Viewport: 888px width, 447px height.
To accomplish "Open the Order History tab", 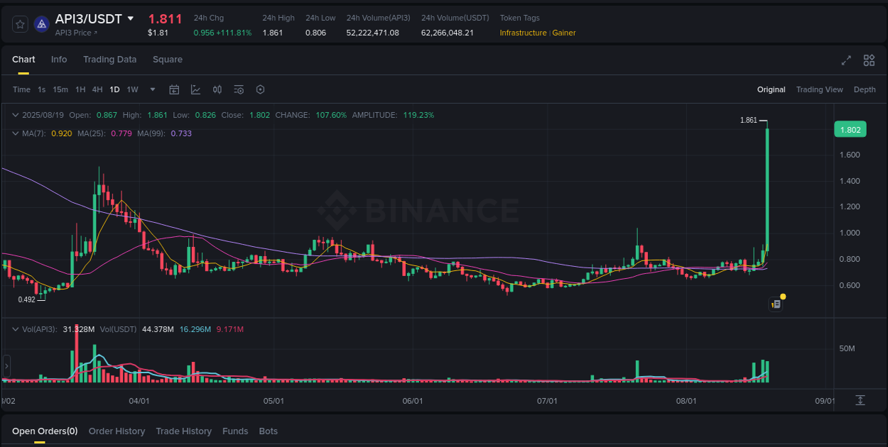I will (117, 431).
